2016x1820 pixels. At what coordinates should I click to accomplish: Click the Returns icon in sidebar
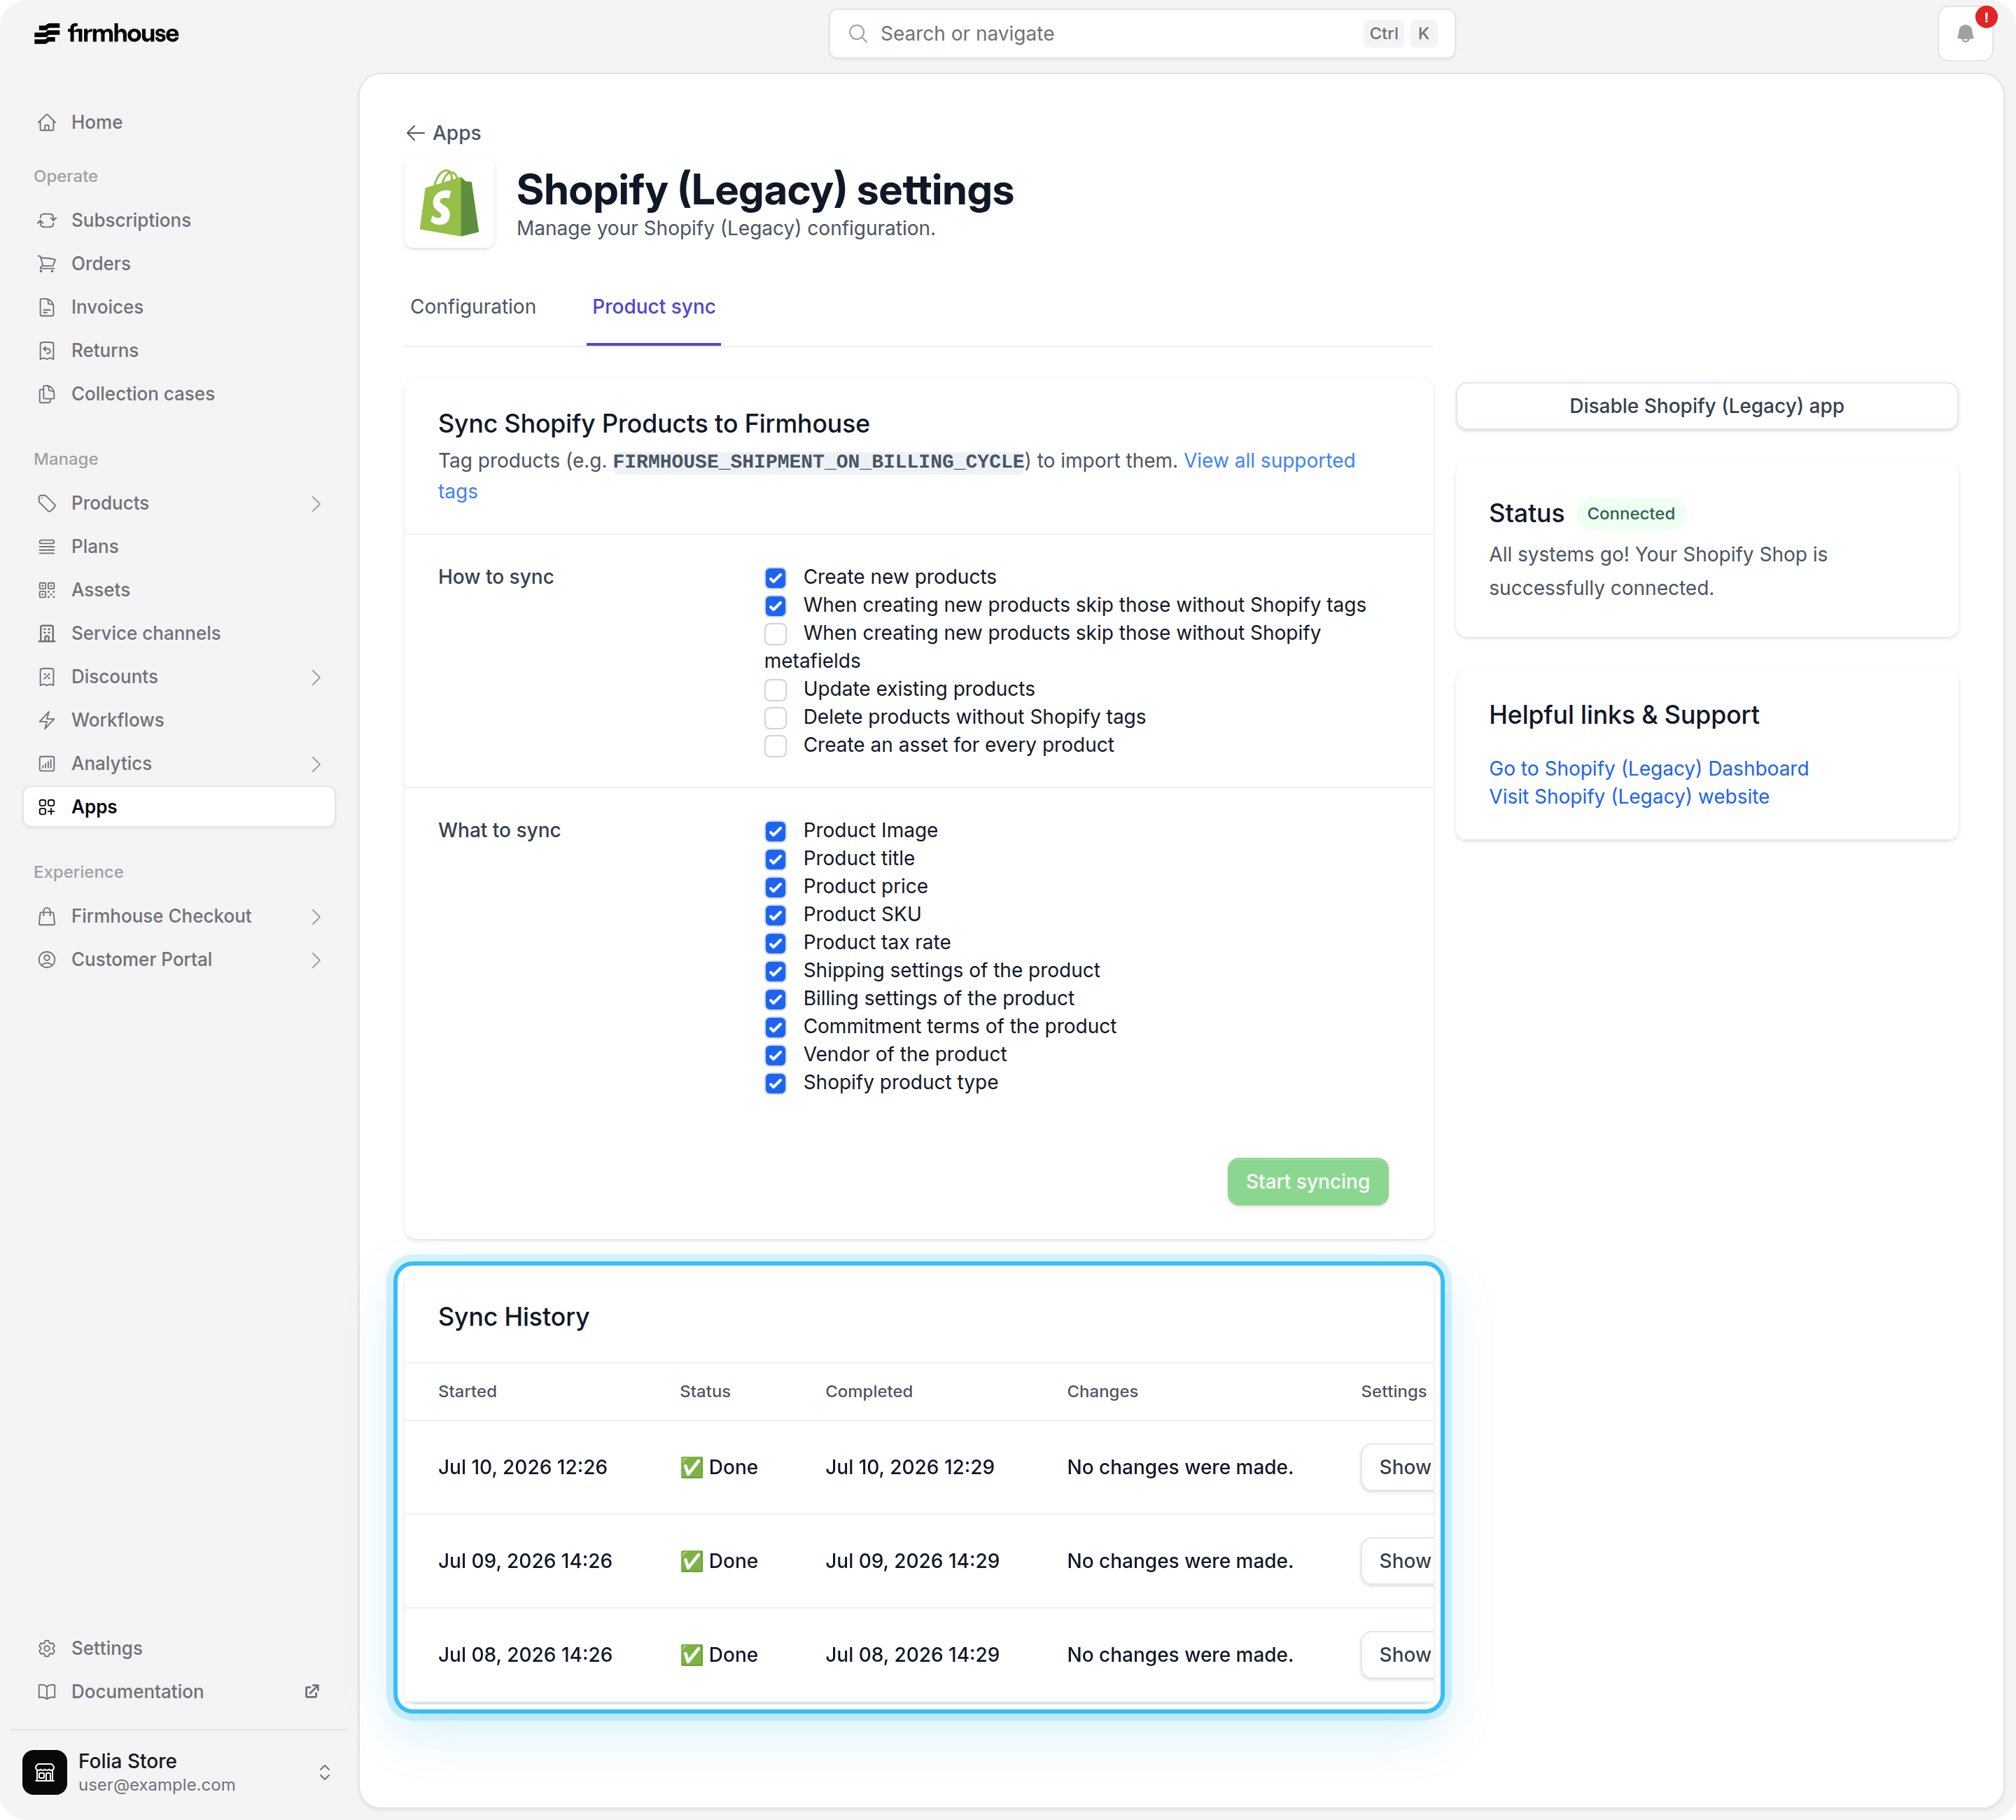[47, 350]
